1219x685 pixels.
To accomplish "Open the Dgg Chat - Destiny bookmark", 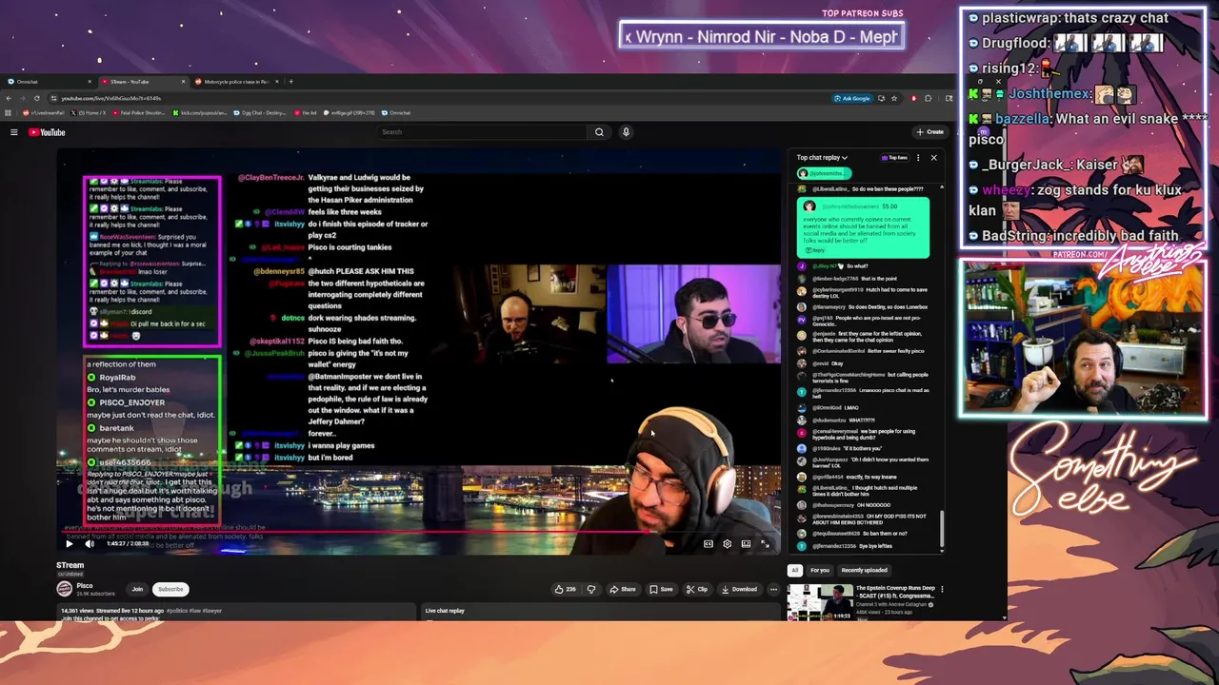I will 260,113.
